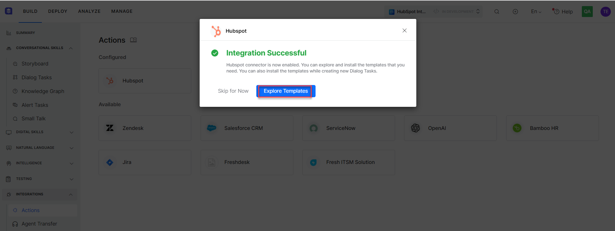Click the Jira diamond logo icon
This screenshot has width=615, height=231.
click(110, 162)
